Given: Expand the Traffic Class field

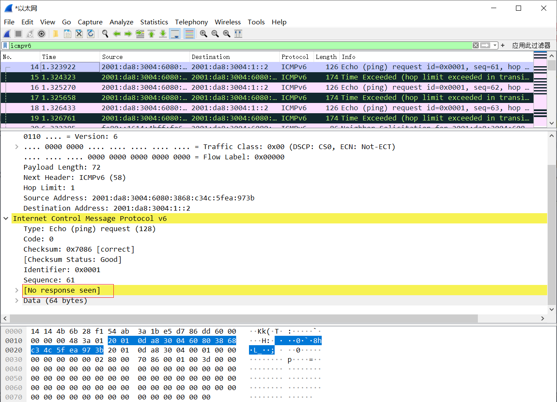Looking at the screenshot, I should click(x=17, y=147).
